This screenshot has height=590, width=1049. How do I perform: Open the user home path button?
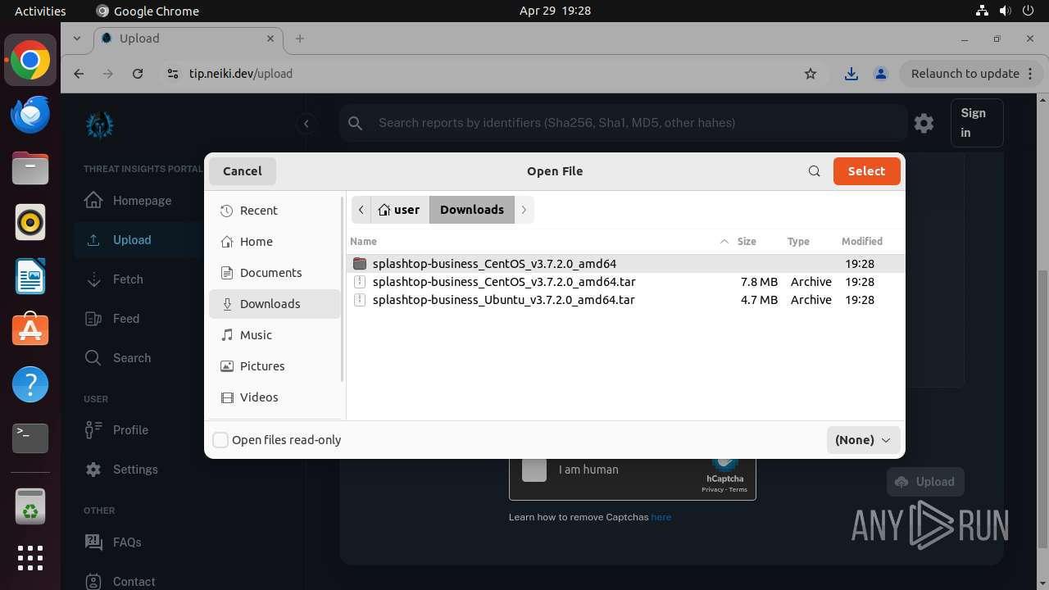400,210
